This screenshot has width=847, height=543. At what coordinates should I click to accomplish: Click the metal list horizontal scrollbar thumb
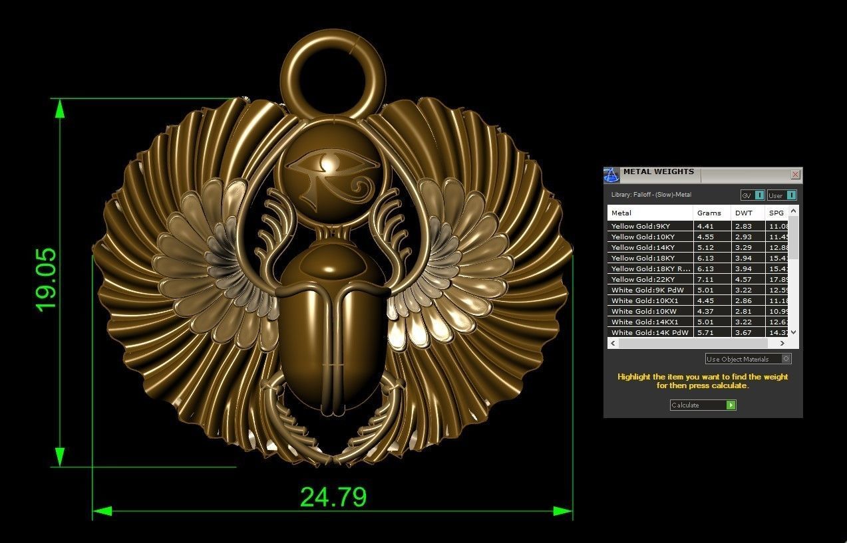pos(693,343)
